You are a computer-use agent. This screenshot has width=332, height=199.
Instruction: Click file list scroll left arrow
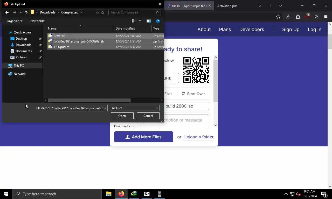[46, 101]
